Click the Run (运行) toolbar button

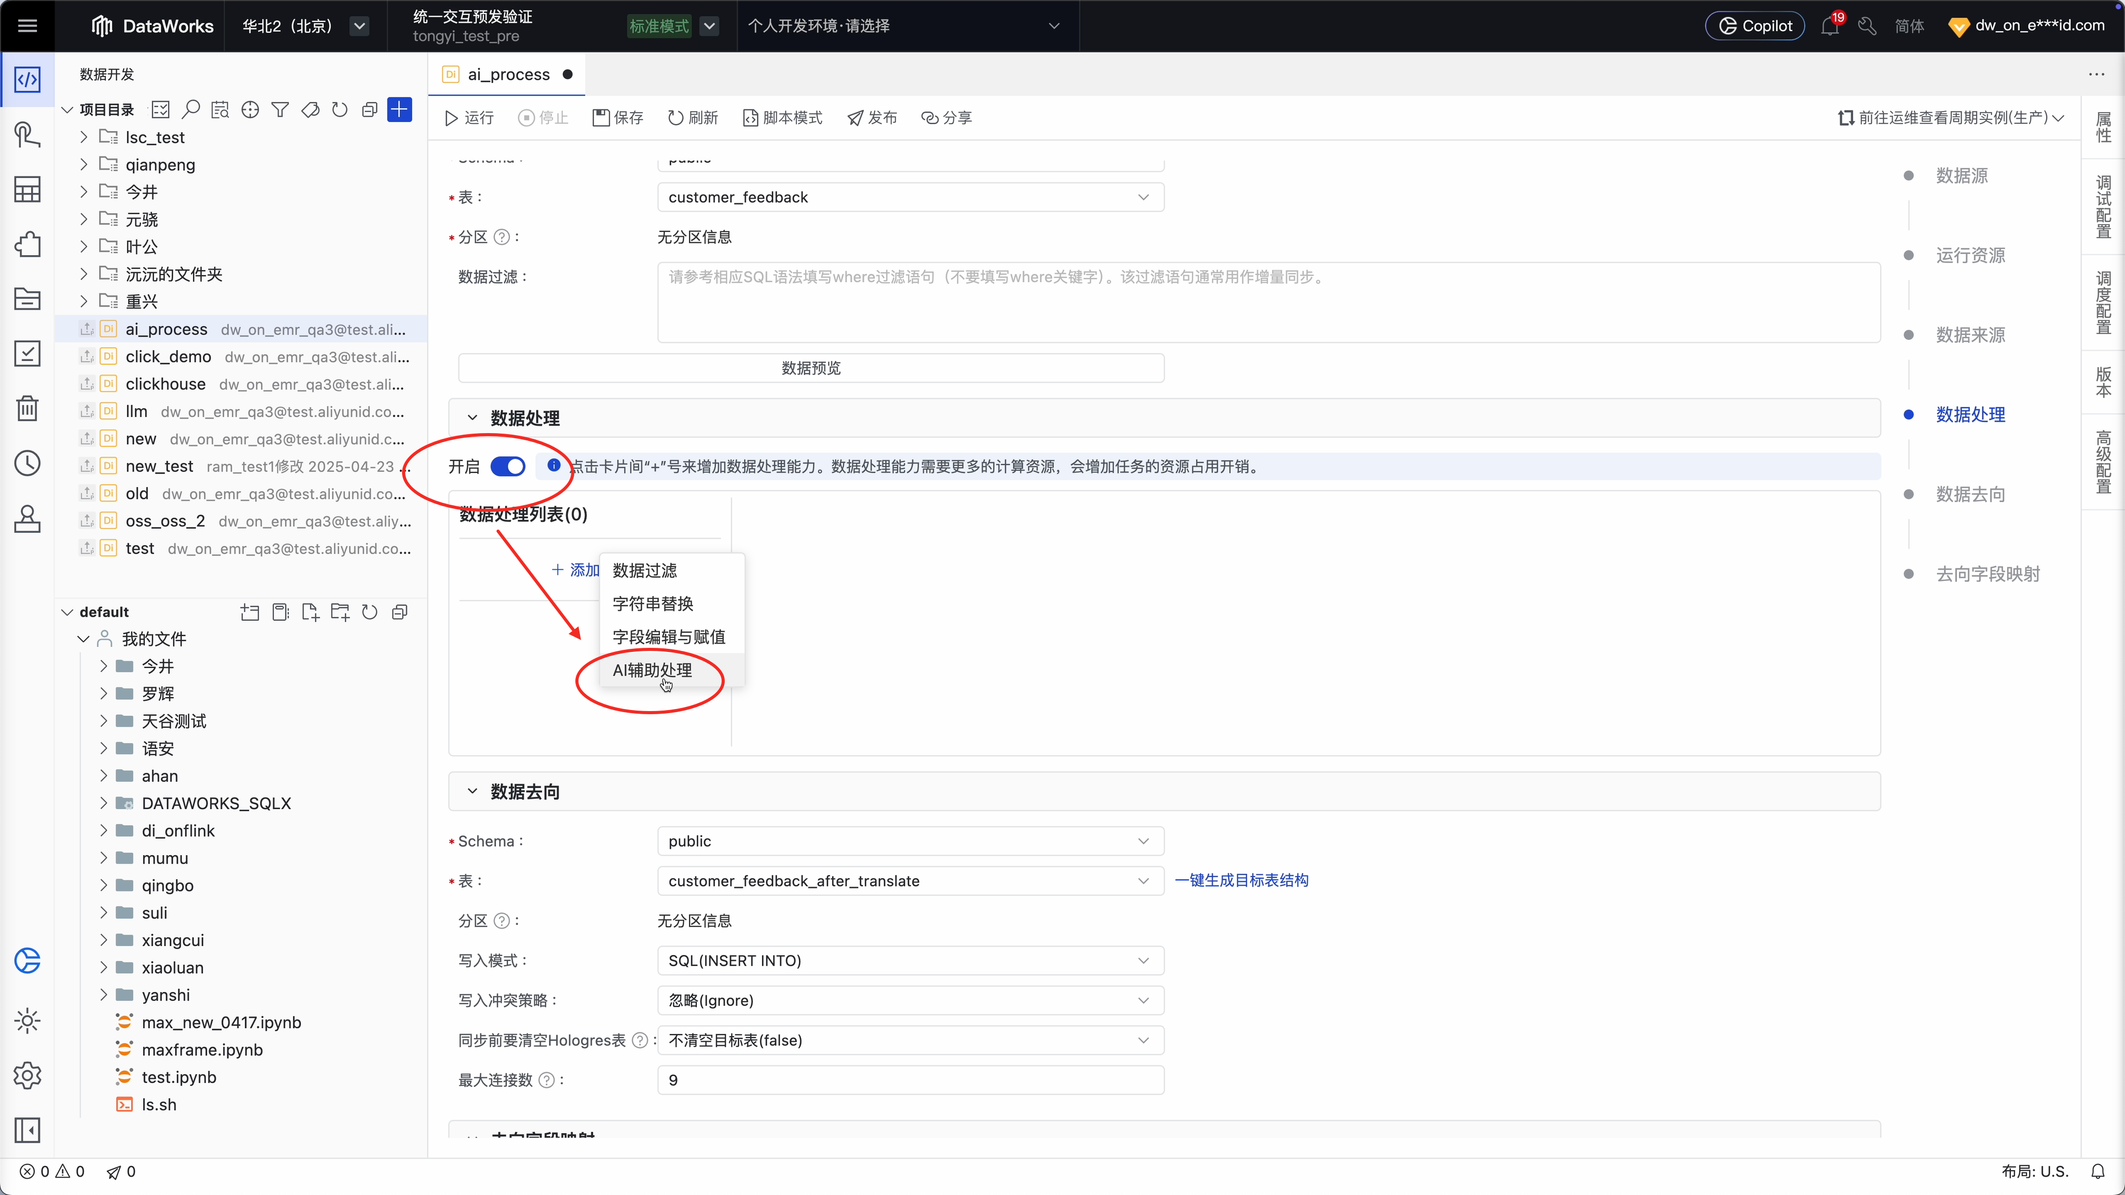[468, 118]
